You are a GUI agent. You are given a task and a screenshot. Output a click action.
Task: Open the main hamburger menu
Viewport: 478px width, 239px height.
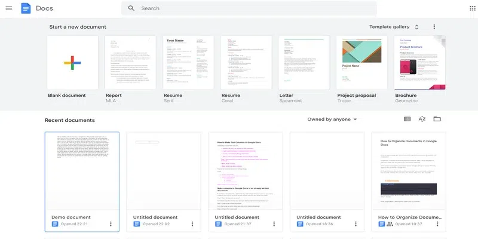click(9, 8)
